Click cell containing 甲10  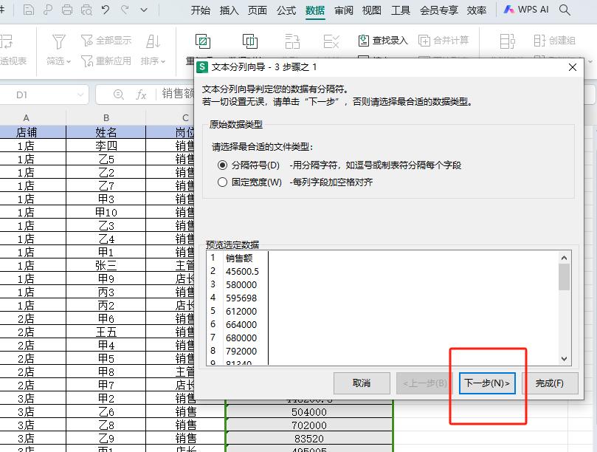click(106, 212)
